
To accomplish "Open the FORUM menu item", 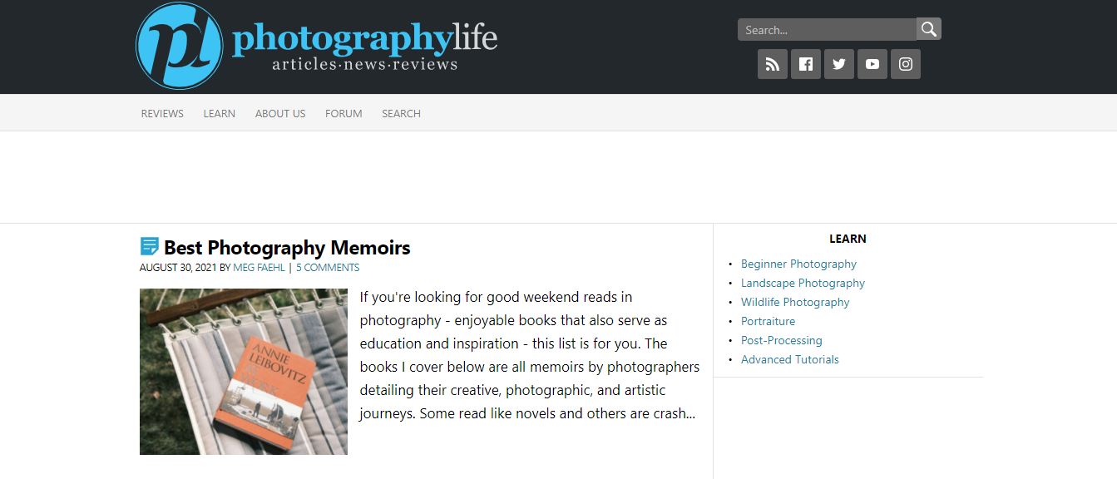I will pyautogui.click(x=343, y=113).
